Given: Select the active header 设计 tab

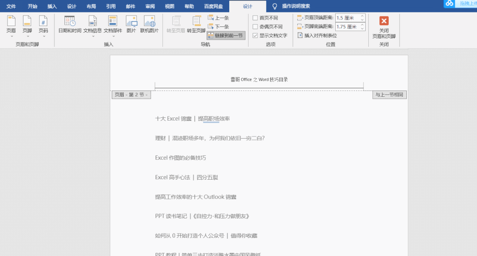Looking at the screenshot, I should click(248, 6).
